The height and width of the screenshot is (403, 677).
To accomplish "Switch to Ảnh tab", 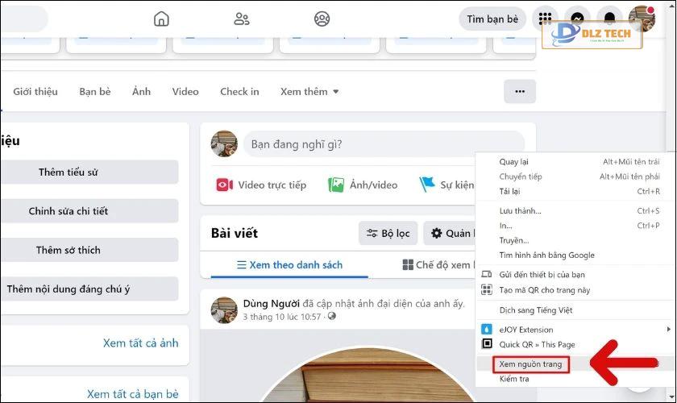I will (141, 92).
